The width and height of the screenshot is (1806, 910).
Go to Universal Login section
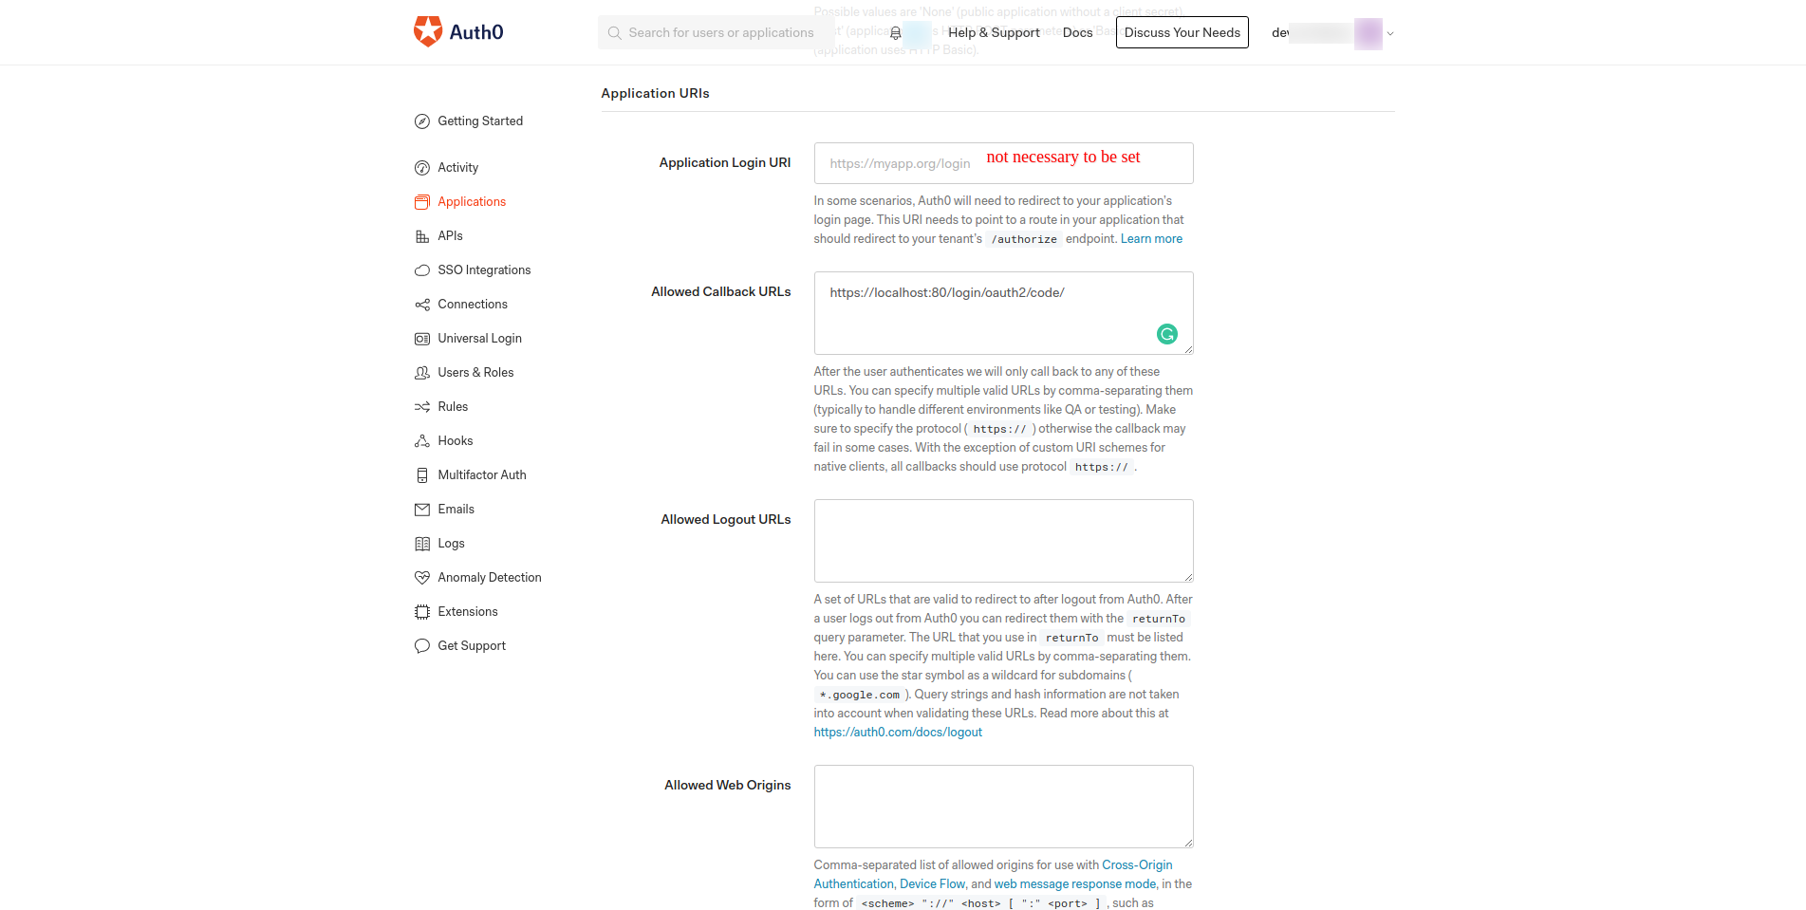[x=479, y=339]
